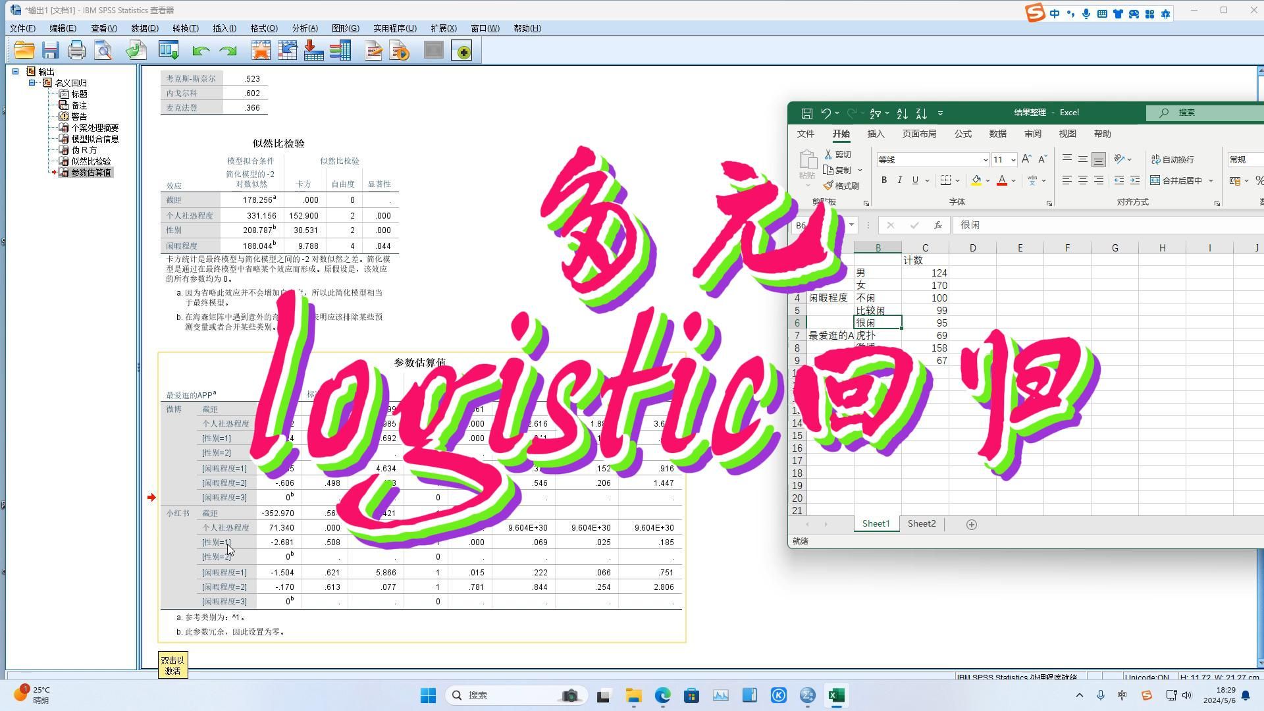Save the SPSS output document
Viewport: 1264px width, 711px height.
[x=50, y=51]
